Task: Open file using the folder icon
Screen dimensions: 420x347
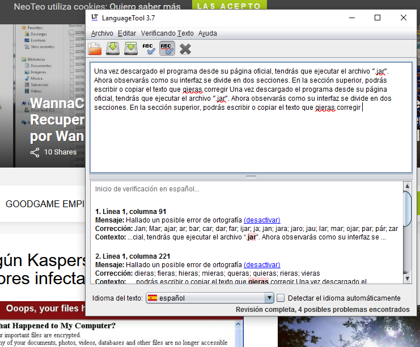Action: pos(95,49)
